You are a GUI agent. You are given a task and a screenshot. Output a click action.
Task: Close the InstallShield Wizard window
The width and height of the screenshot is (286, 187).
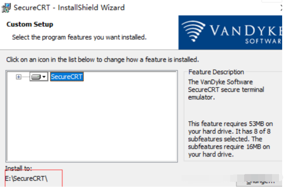(x=283, y=8)
